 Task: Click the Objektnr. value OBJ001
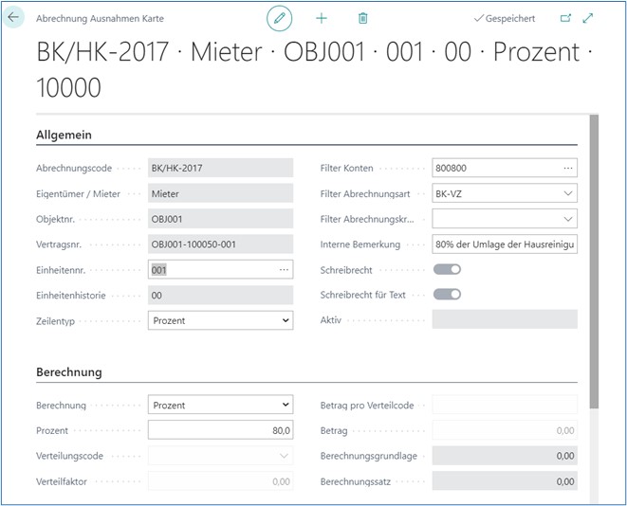[x=220, y=219]
